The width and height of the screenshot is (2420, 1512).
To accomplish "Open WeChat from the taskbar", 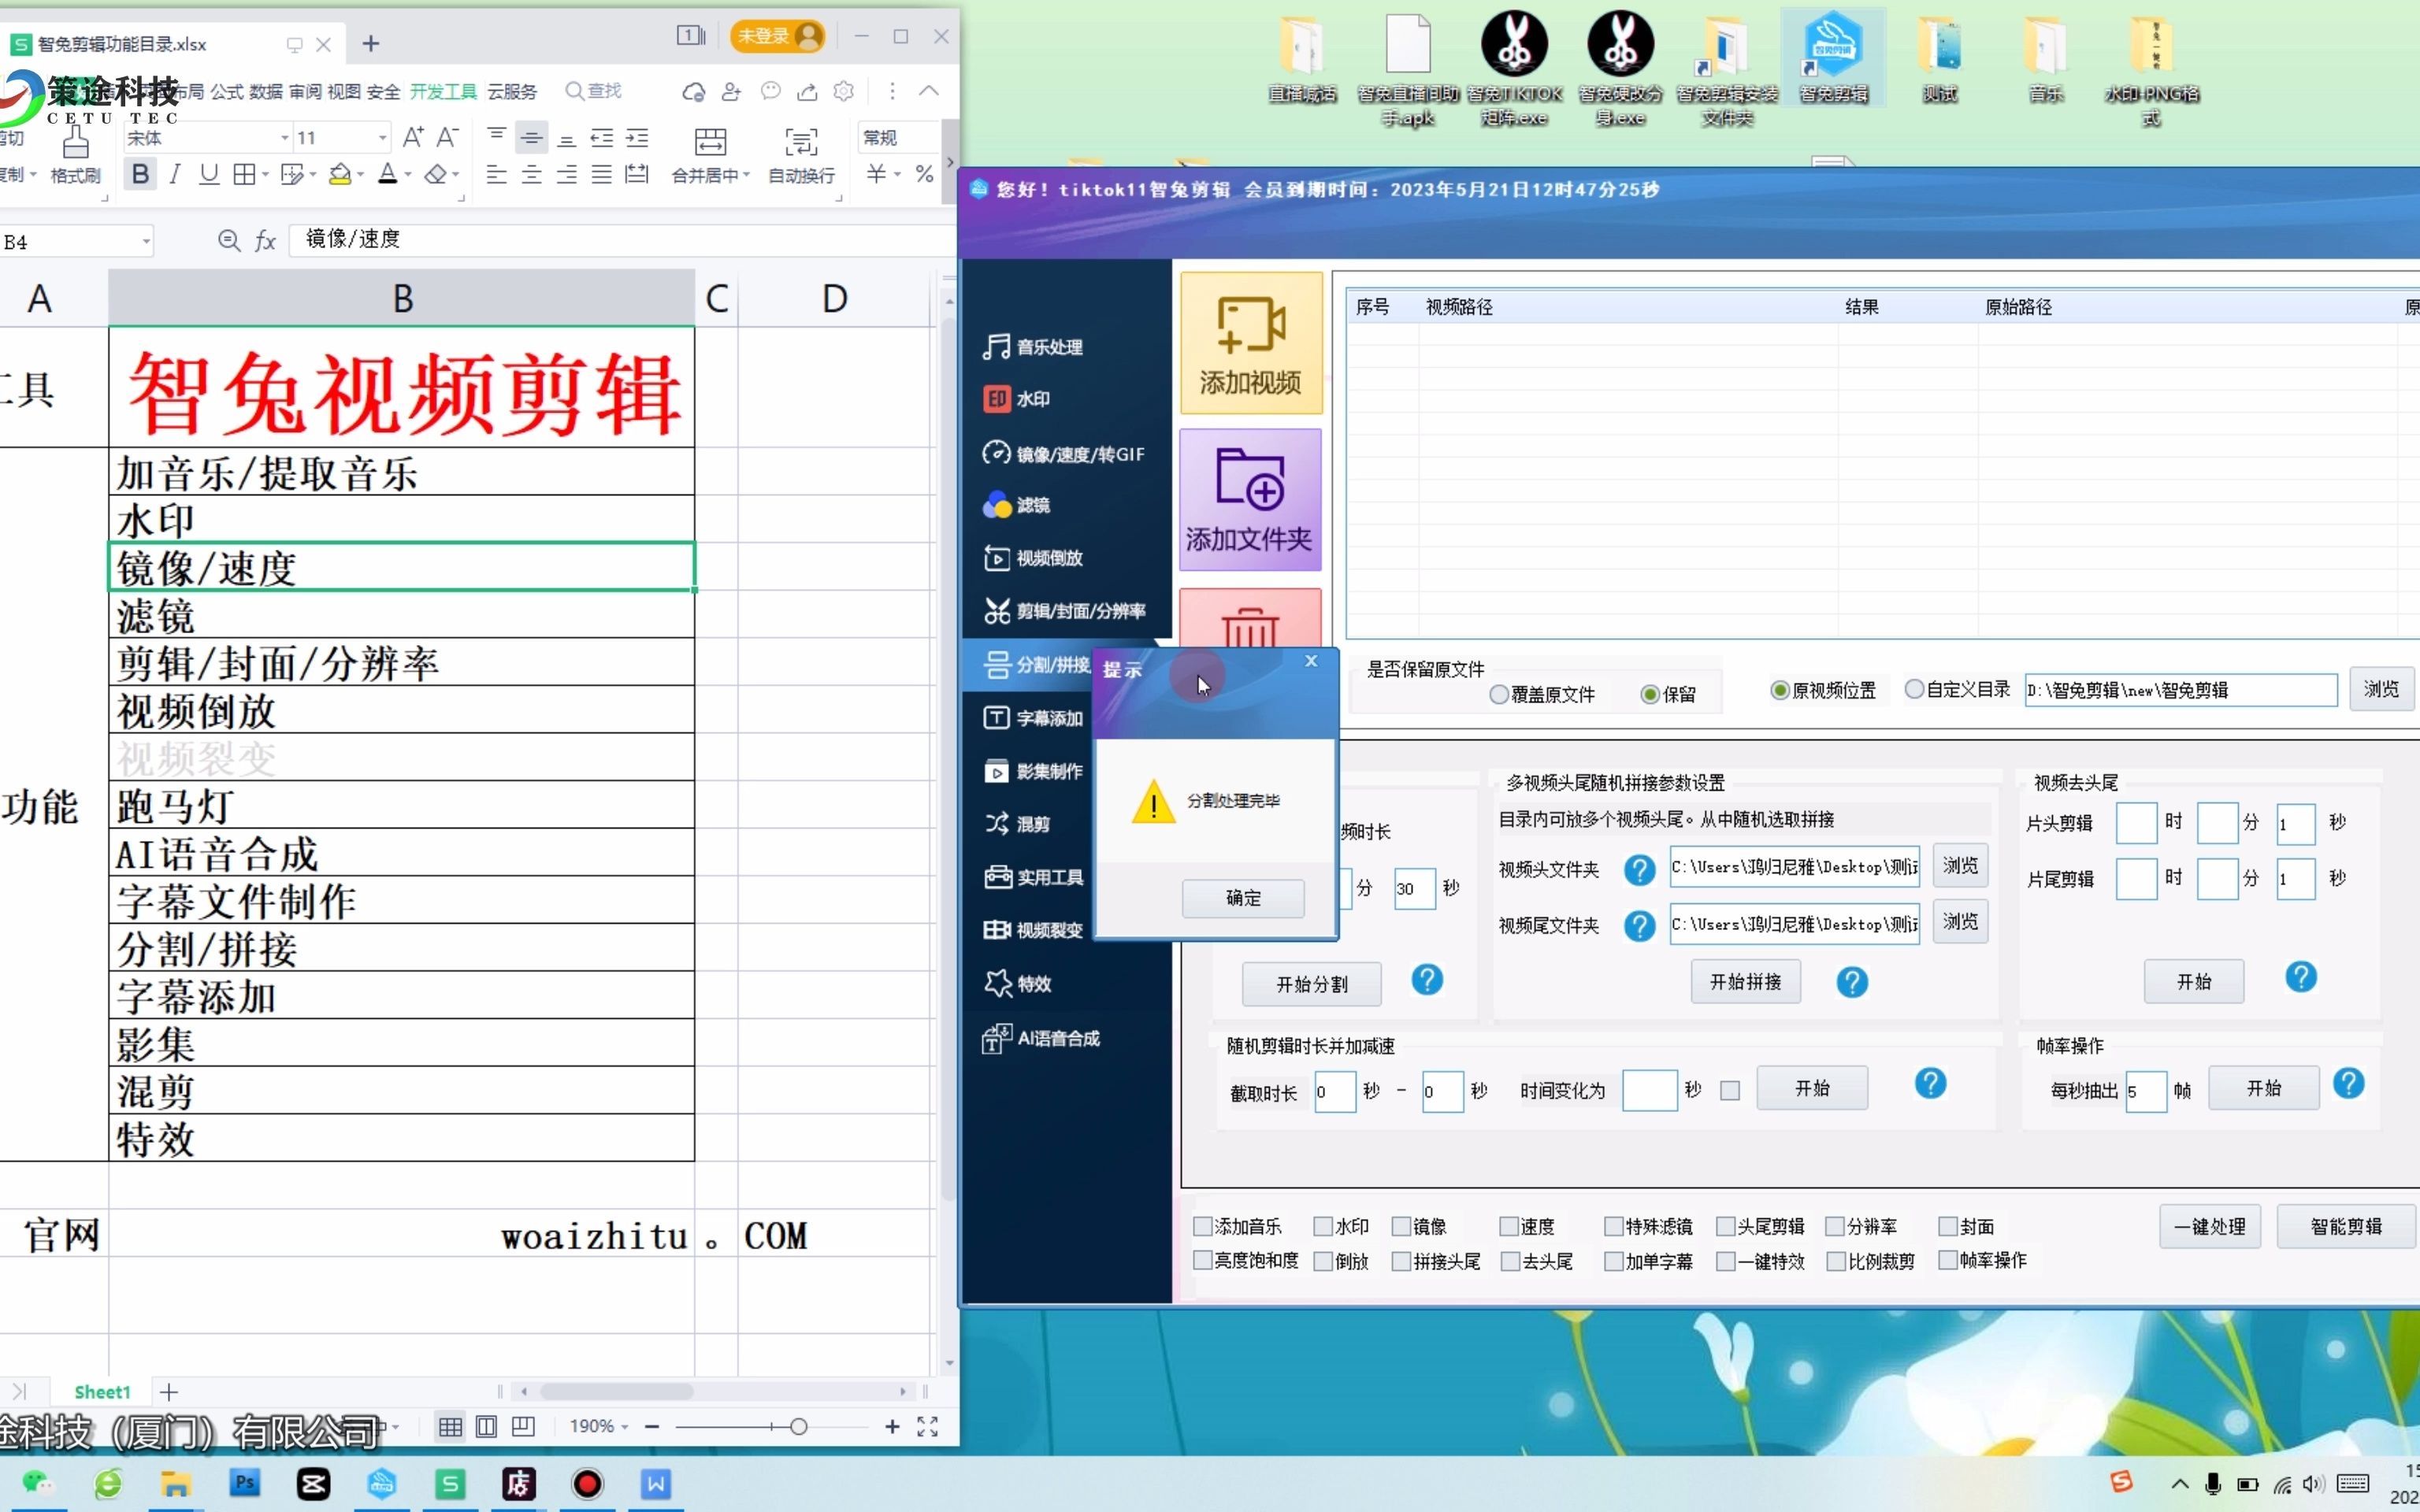I will (x=37, y=1484).
